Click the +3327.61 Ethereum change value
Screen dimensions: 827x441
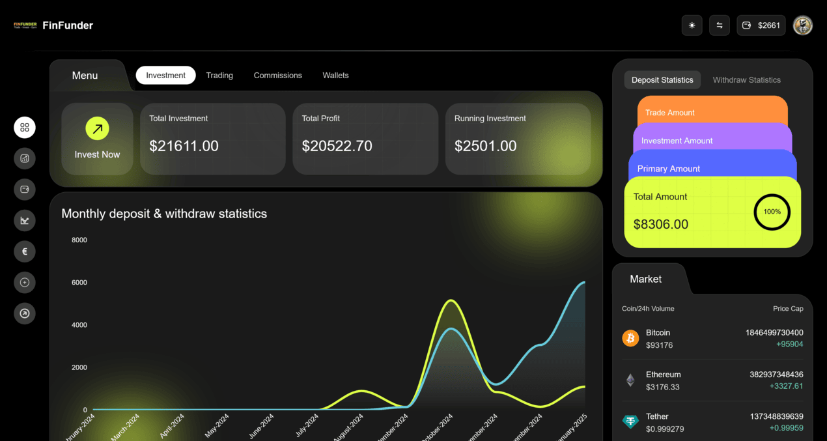click(786, 386)
